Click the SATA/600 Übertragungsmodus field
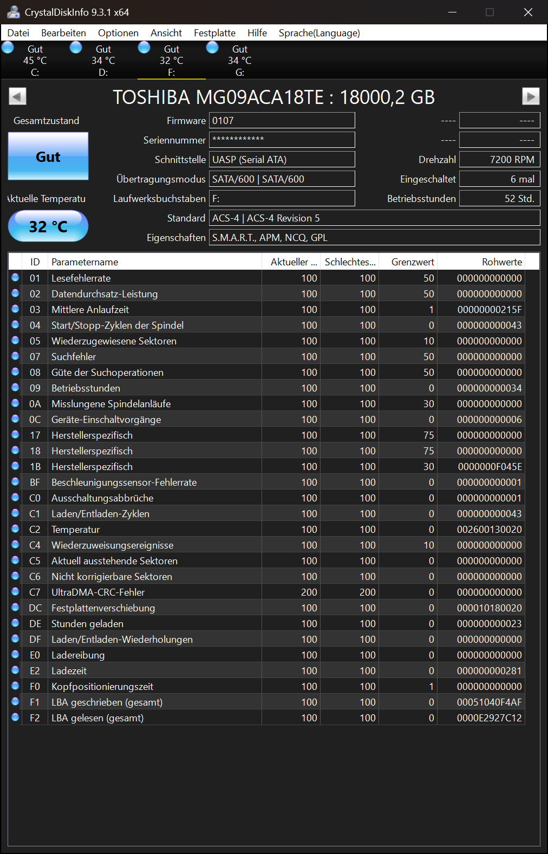The image size is (548, 854). (x=282, y=179)
